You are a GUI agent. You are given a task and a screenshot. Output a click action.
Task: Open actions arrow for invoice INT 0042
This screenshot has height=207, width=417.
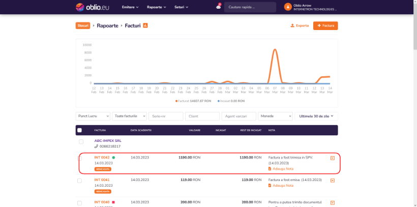click(333, 158)
